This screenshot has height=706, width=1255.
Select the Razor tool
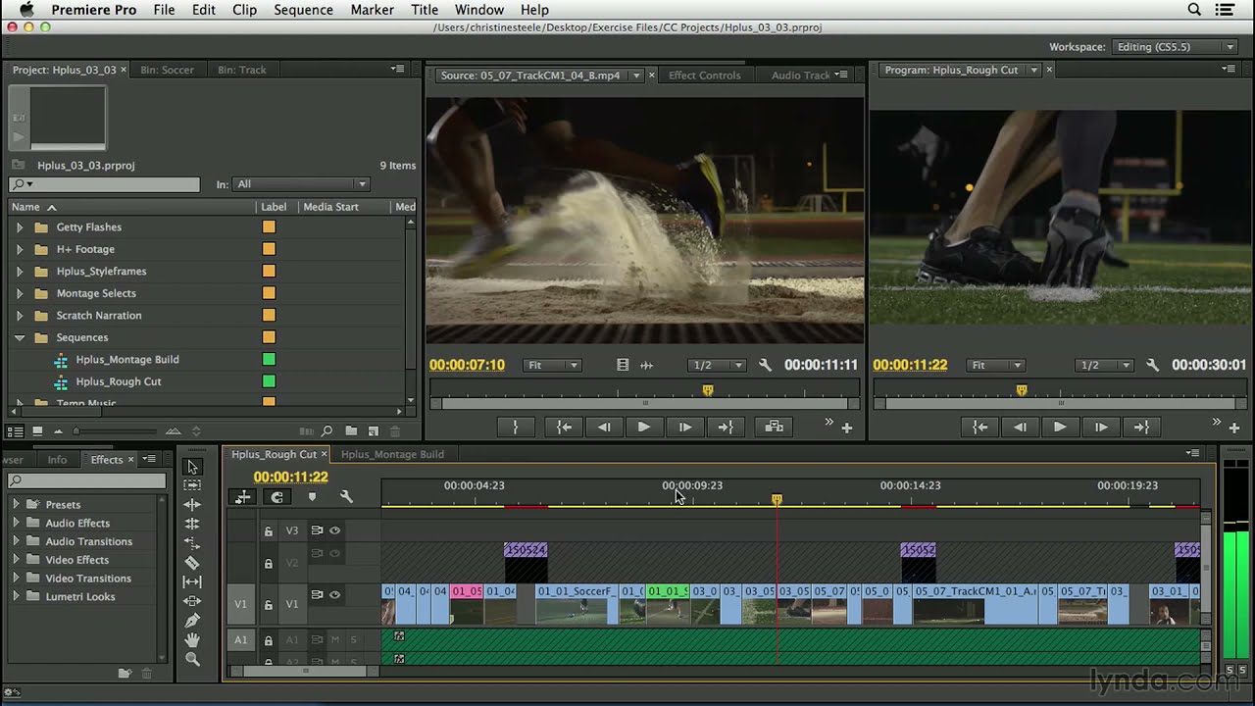click(192, 563)
